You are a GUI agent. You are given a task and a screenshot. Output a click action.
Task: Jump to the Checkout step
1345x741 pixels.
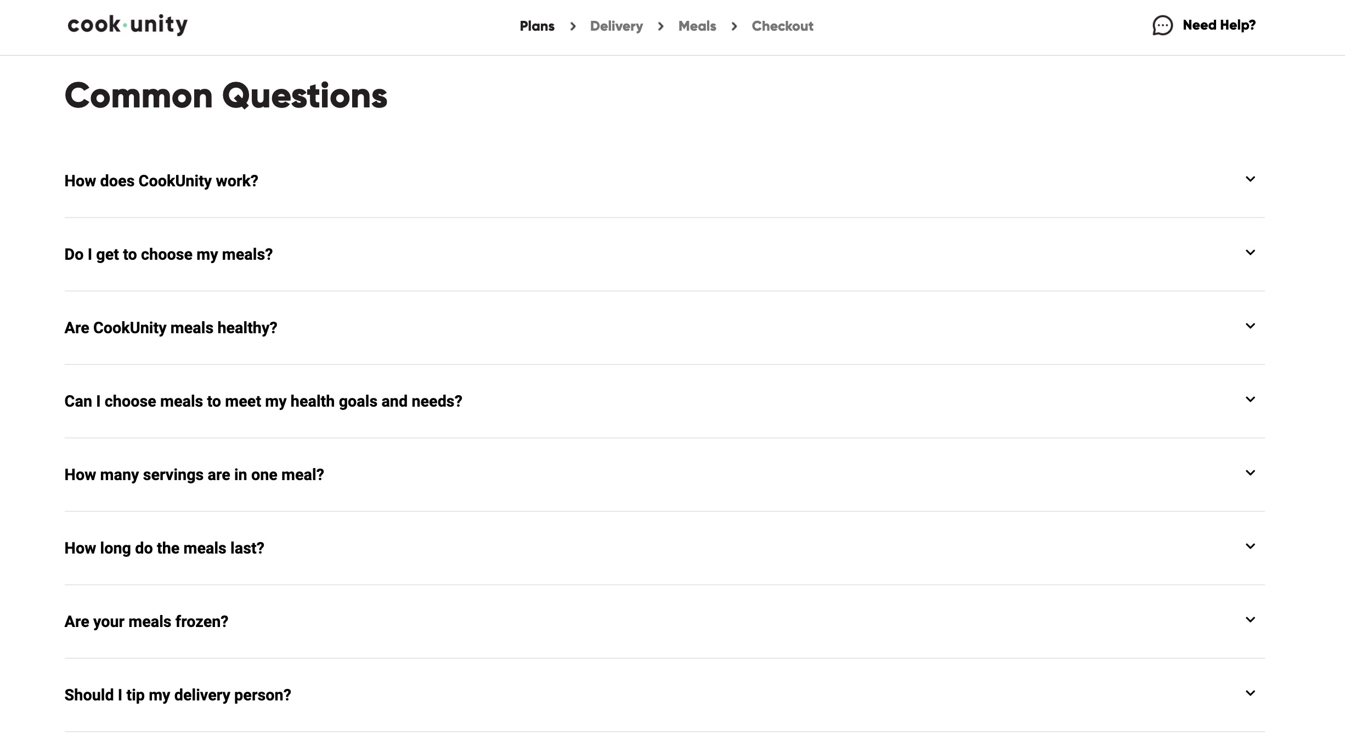point(782,26)
